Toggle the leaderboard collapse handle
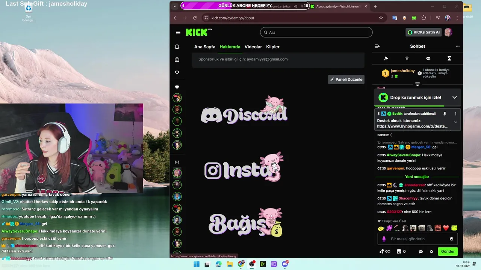Viewport: 481px width, 270px height. click(x=417, y=84)
